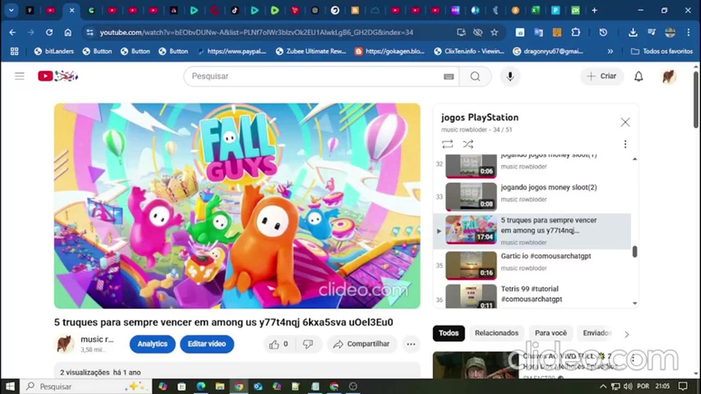Open the Criar create menu
The image size is (701, 394).
pyautogui.click(x=602, y=77)
